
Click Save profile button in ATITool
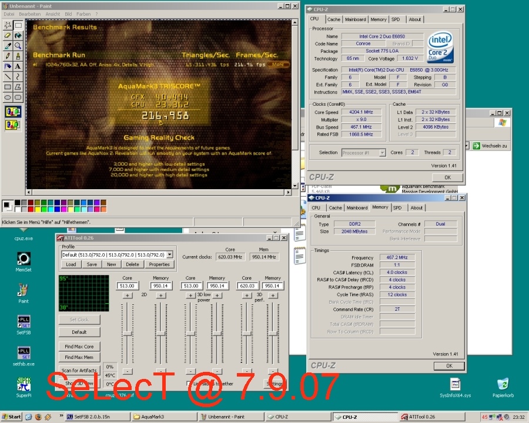pyautogui.click(x=92, y=264)
